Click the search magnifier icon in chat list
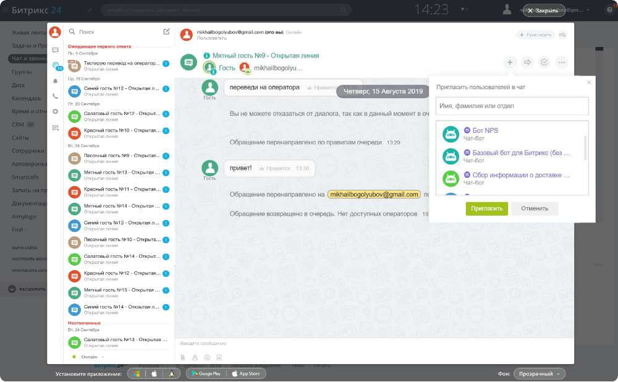618x382 pixels. click(x=72, y=32)
